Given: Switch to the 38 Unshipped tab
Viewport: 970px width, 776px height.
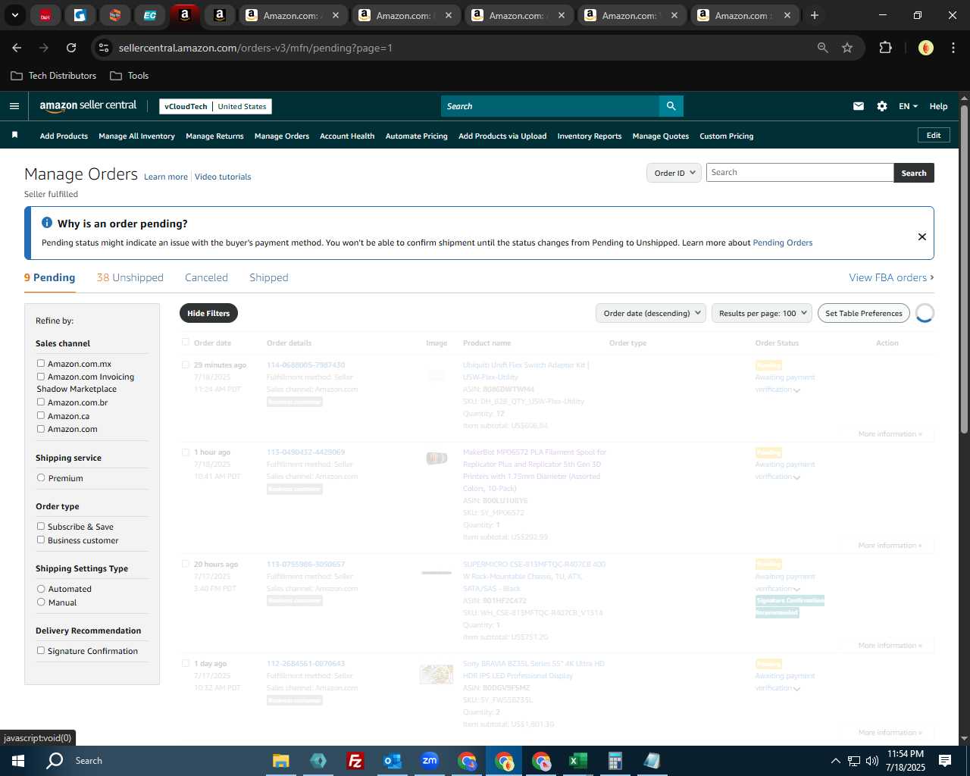Looking at the screenshot, I should 130,277.
